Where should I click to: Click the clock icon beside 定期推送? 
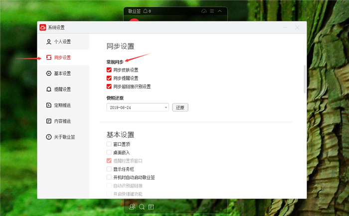pyautogui.click(x=48, y=105)
